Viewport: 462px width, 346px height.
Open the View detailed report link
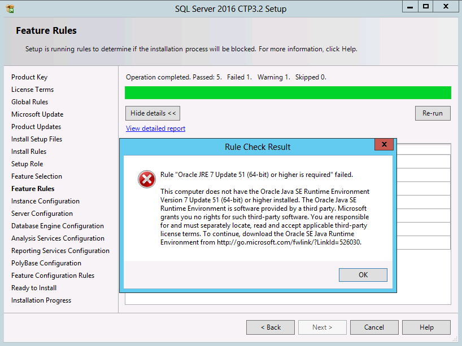coord(155,128)
